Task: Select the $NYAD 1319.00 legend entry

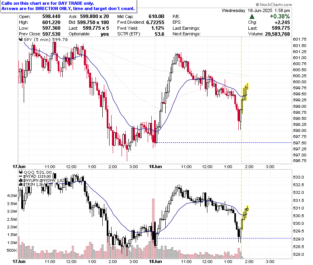Action: [37, 177]
